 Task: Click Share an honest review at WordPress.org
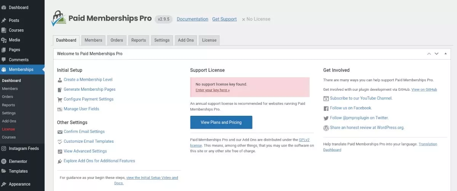(367, 128)
